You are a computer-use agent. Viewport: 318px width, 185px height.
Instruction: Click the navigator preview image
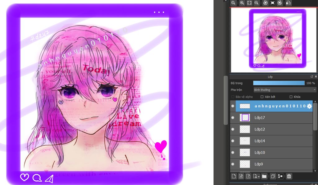click(273, 40)
